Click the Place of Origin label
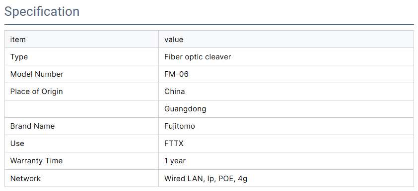The height and width of the screenshot is (191, 418). pyautogui.click(x=37, y=92)
